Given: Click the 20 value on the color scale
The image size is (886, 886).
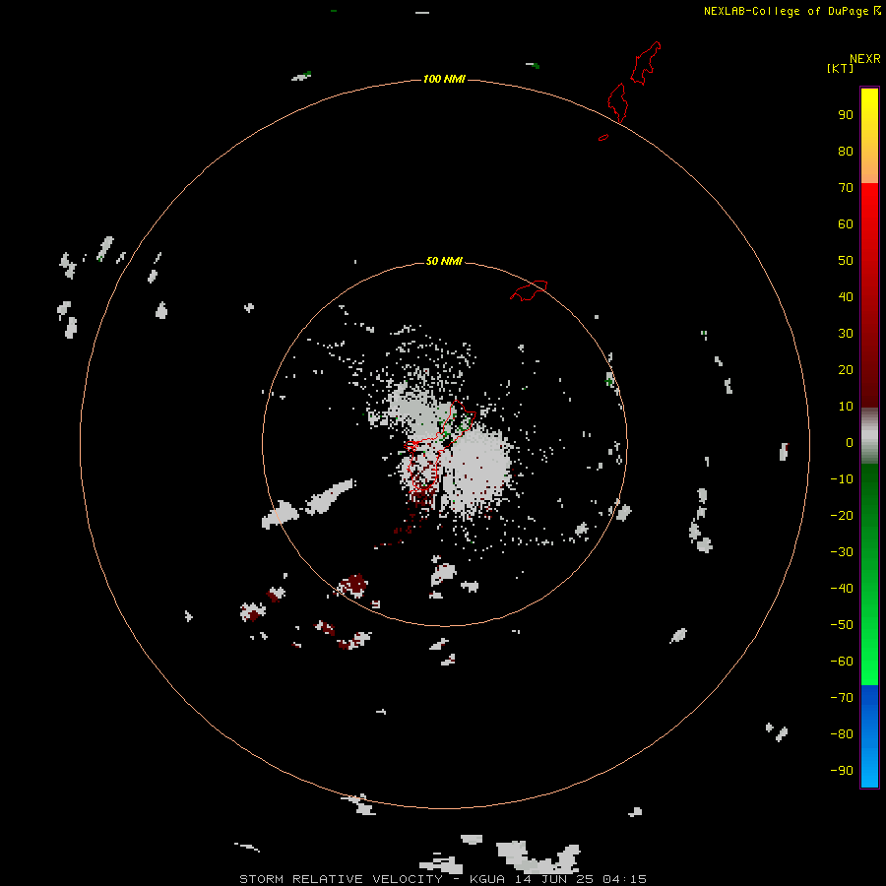Looking at the screenshot, I should click(x=846, y=370).
